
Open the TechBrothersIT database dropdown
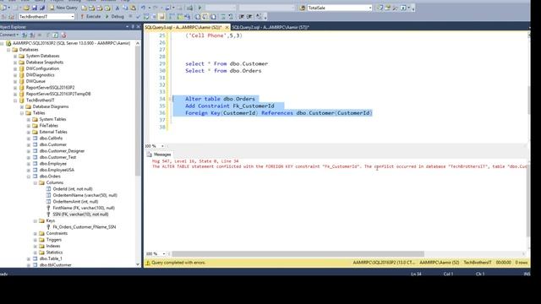pyautogui.click(x=73, y=17)
